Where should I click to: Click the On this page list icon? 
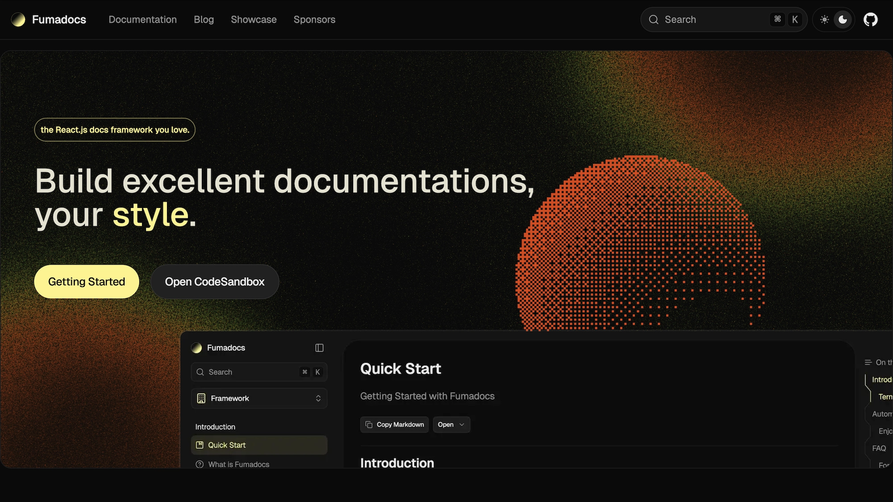pos(868,362)
